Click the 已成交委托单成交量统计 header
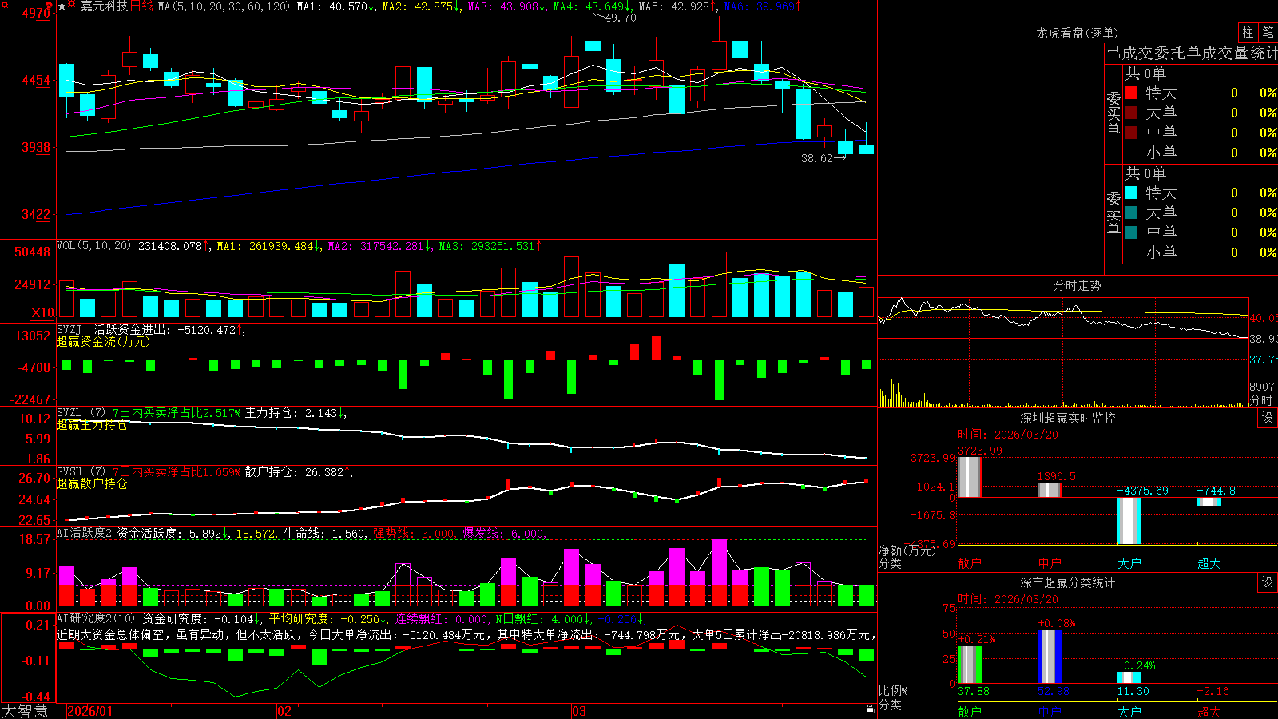 1192,53
